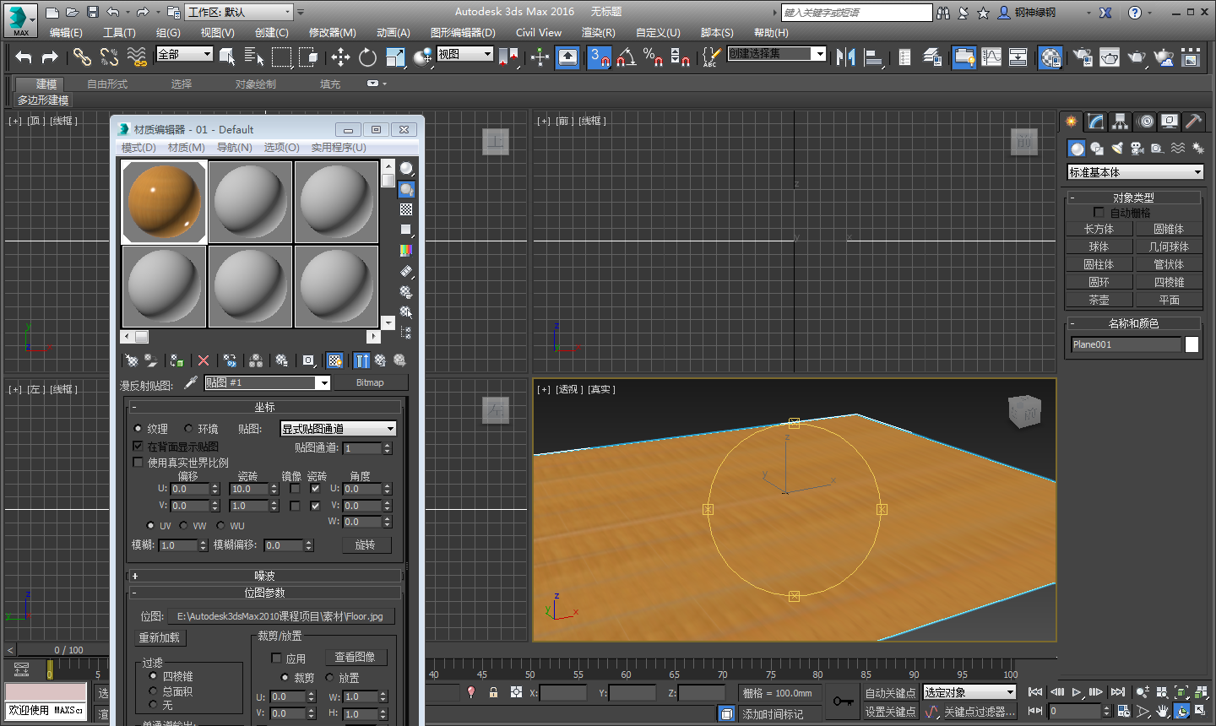Click the white object color swatch

1192,344
